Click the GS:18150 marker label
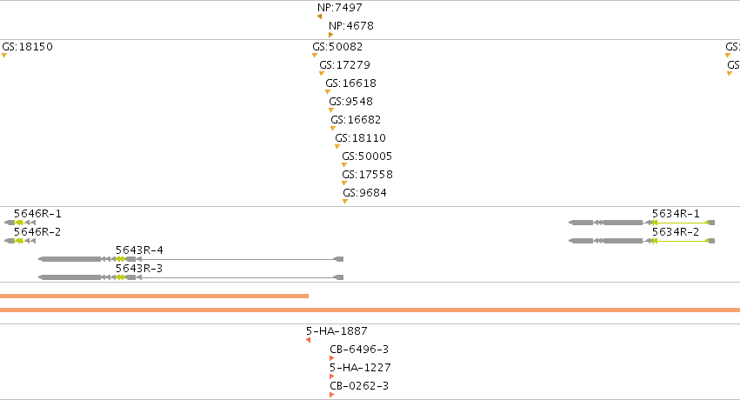This screenshot has height=400, width=740. tap(27, 47)
